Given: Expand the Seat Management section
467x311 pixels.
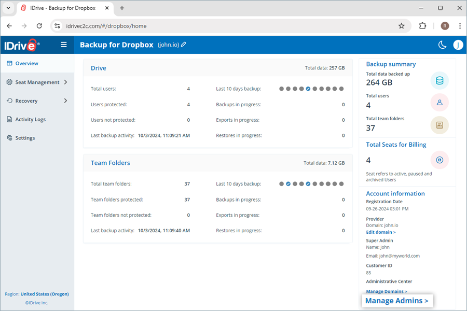Looking at the screenshot, I should point(36,82).
